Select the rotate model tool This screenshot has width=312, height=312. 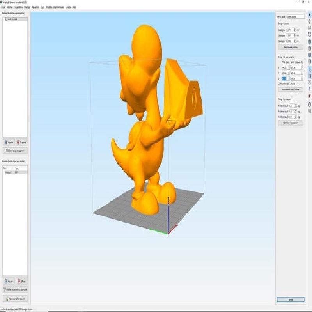point(309,34)
